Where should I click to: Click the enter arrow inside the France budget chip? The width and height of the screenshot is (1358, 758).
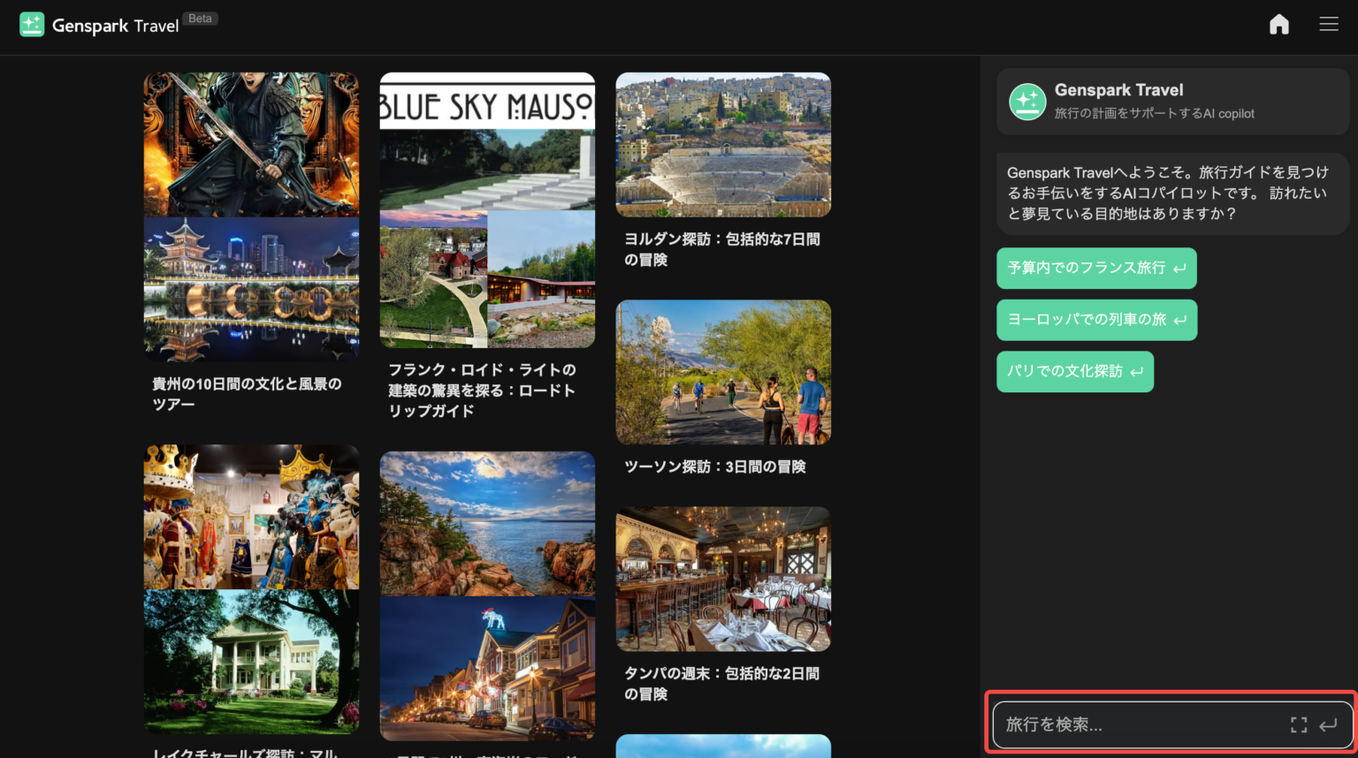point(1181,269)
